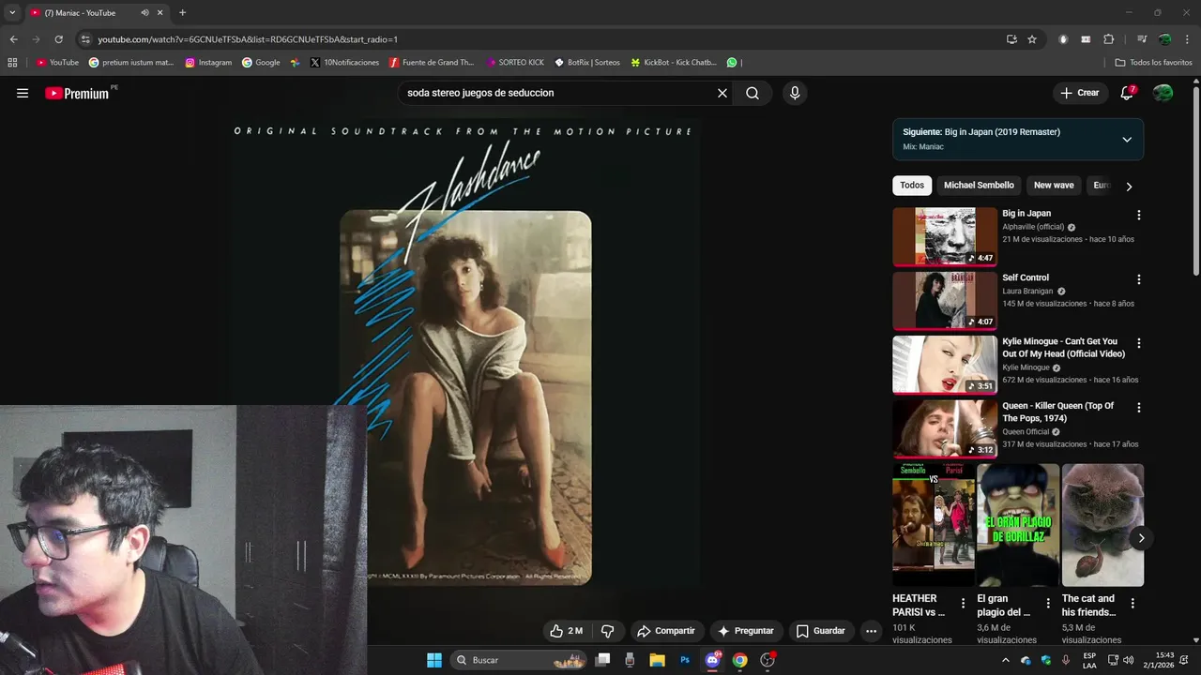
Task: Open Photoshop from taskbar
Action: (685, 660)
